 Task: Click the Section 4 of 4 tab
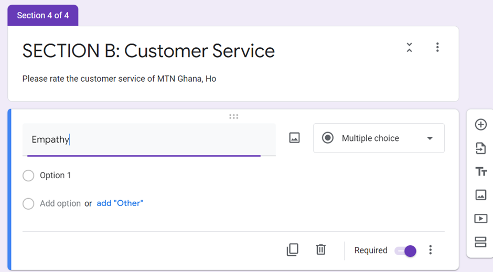tap(43, 15)
